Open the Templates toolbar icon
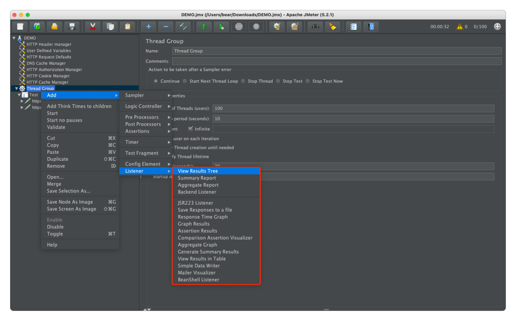This screenshot has width=516, height=321. pos(37,27)
